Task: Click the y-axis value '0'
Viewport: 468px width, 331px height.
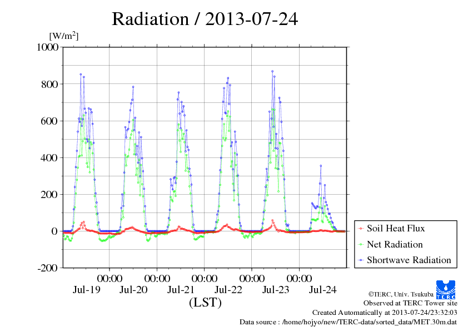Action: pos(54,231)
